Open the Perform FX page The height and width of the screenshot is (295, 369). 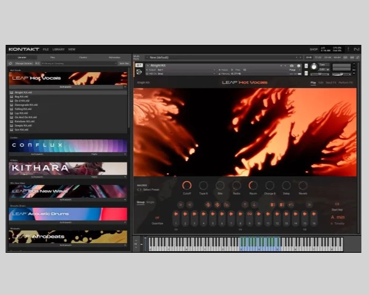pos(345,83)
